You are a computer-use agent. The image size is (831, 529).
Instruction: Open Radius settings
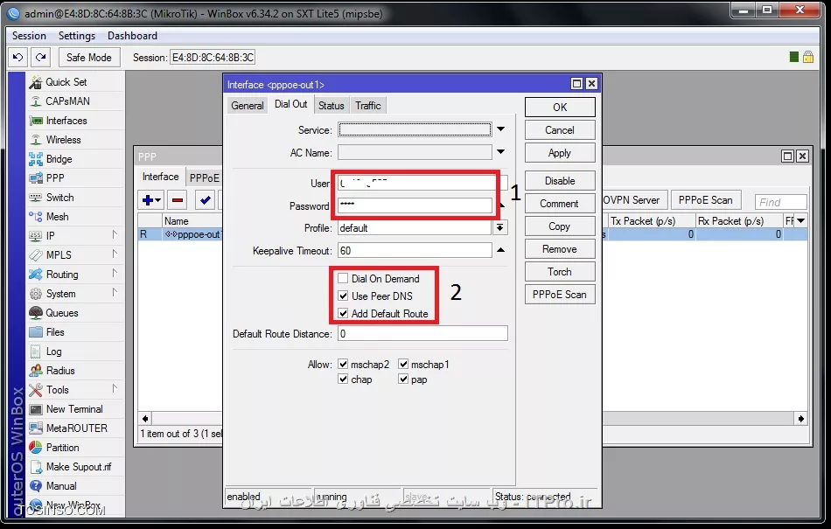pyautogui.click(x=59, y=371)
